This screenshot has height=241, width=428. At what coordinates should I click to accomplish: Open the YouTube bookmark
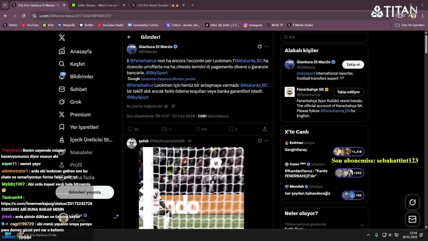pos(30,25)
